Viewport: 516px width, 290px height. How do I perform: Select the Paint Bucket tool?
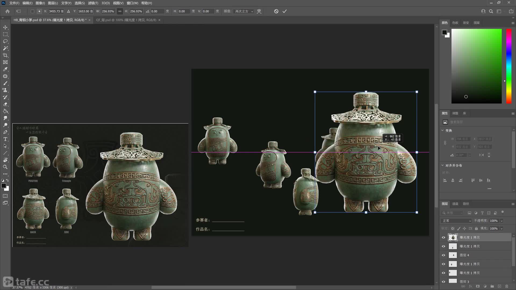coord(5,111)
